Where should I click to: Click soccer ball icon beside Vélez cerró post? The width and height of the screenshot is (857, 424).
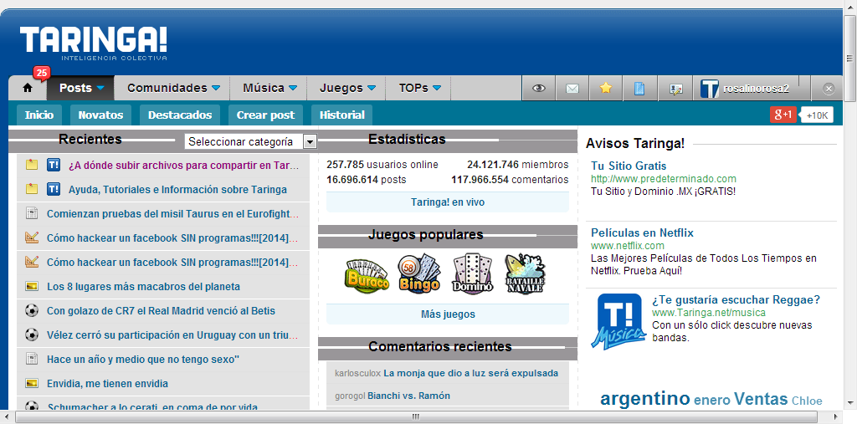coord(32,335)
